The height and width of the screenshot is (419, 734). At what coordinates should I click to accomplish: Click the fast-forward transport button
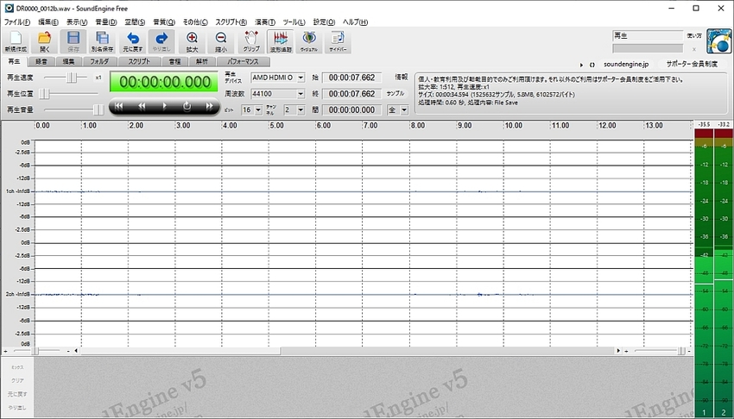click(x=209, y=107)
